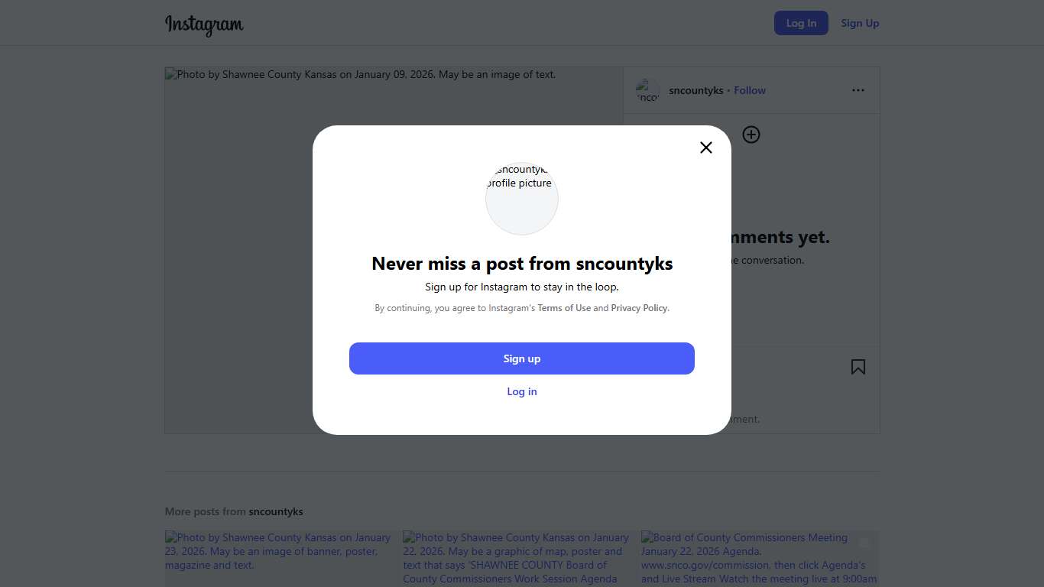
Task: Click the profile picture in the popup
Action: (x=522, y=199)
